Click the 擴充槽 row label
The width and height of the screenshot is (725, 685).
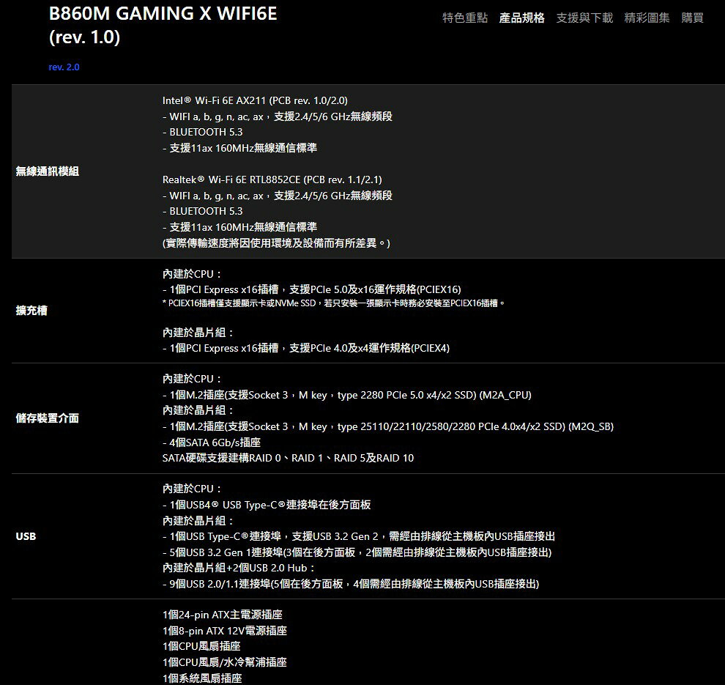[x=31, y=311]
